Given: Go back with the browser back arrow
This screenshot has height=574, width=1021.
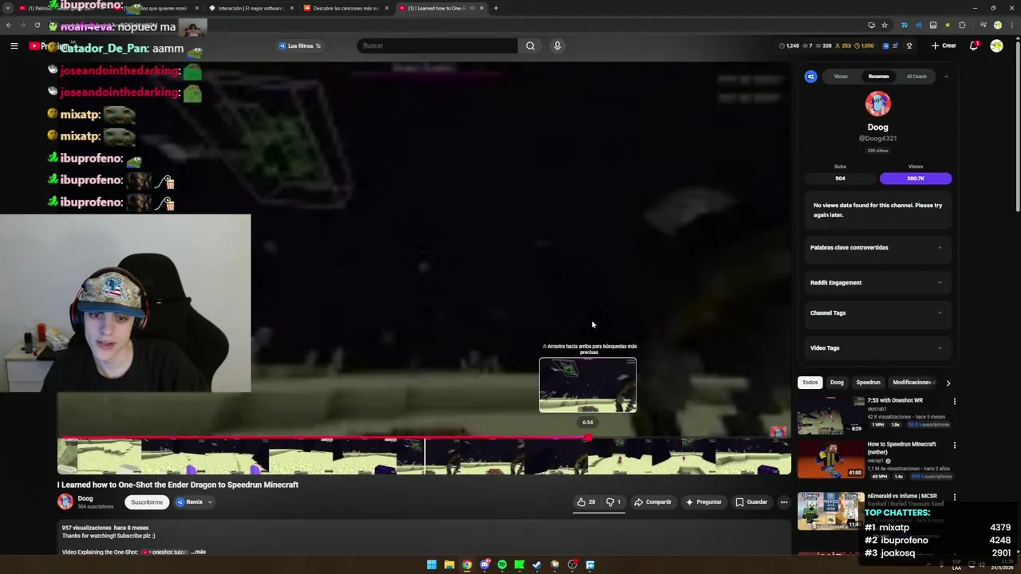Looking at the screenshot, I should [x=9, y=25].
